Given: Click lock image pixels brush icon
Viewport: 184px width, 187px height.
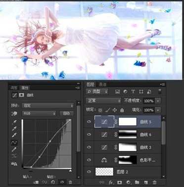Looking at the screenshot, I should 107,110.
